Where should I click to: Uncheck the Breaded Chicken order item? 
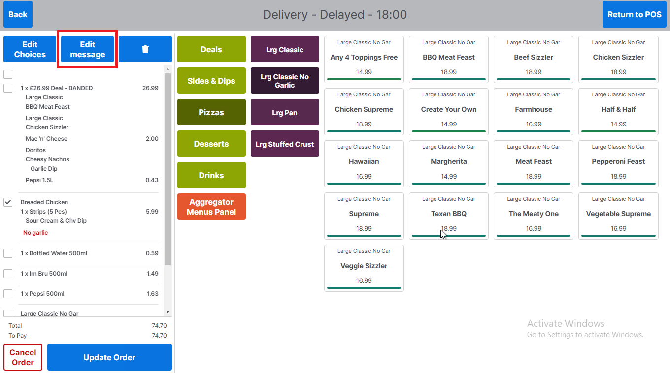point(7,202)
